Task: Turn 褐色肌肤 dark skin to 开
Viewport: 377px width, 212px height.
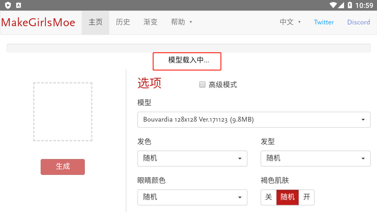Action: click(x=307, y=197)
